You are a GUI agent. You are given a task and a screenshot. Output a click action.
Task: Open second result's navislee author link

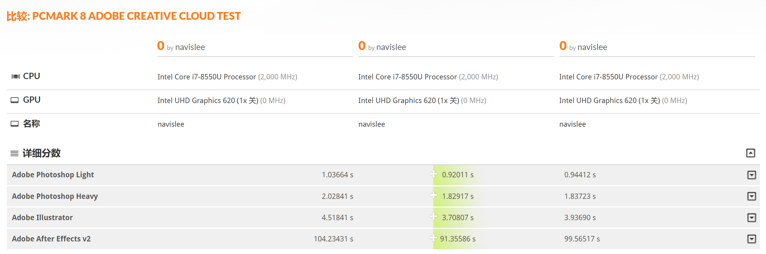391,47
